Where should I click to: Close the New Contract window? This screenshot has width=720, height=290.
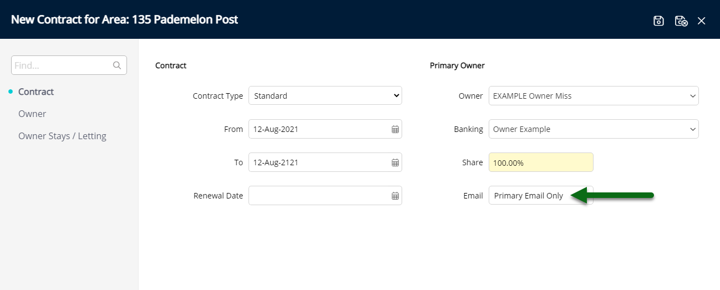point(702,21)
